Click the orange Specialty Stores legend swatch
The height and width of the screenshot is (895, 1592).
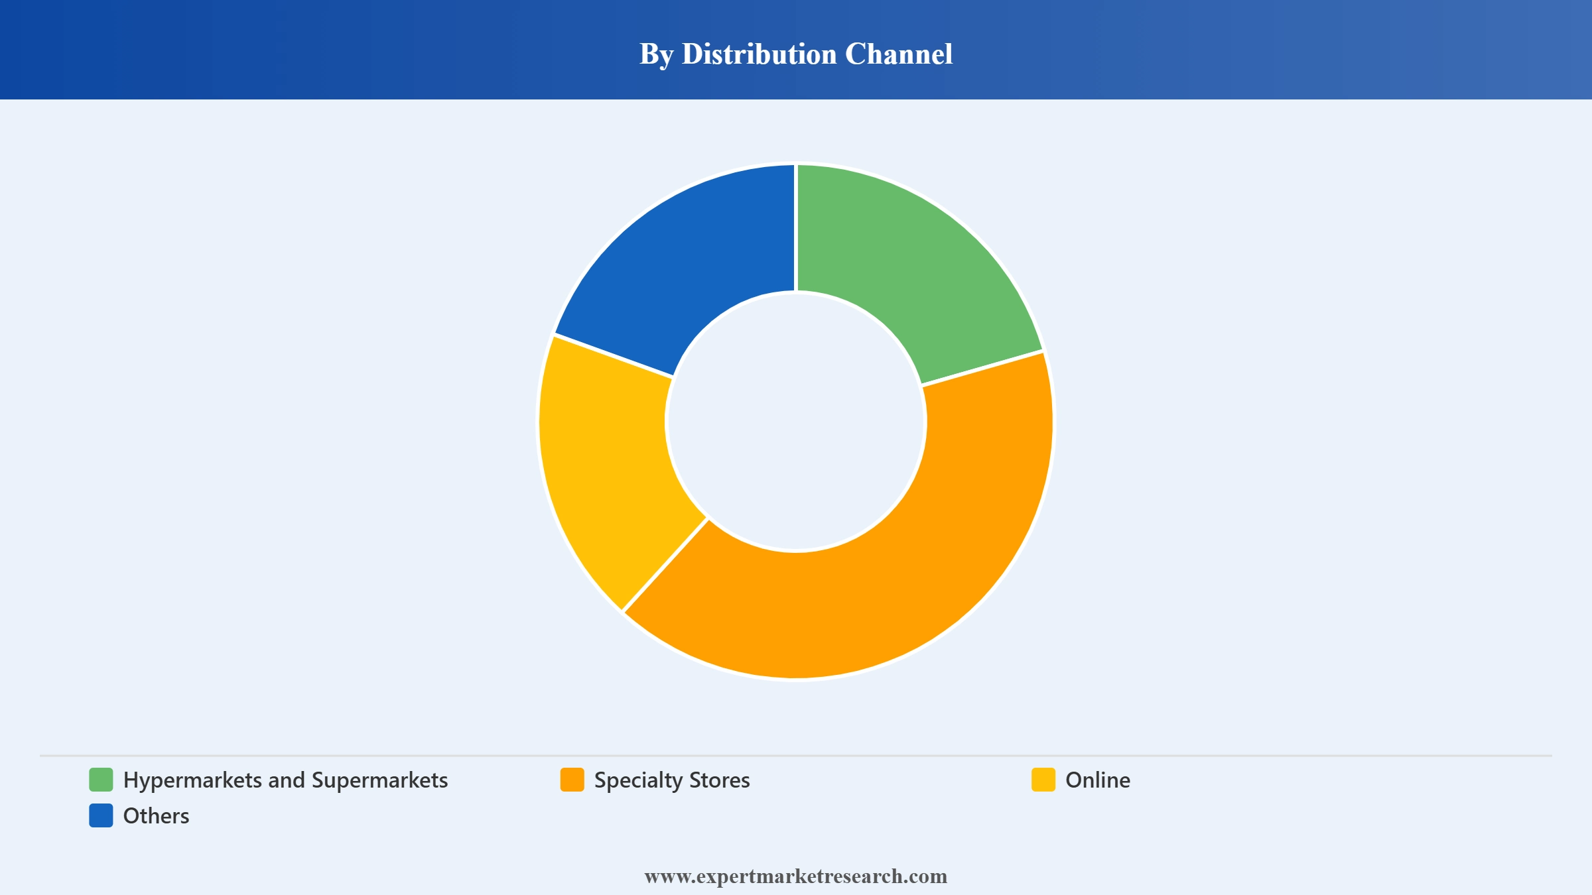click(x=572, y=780)
